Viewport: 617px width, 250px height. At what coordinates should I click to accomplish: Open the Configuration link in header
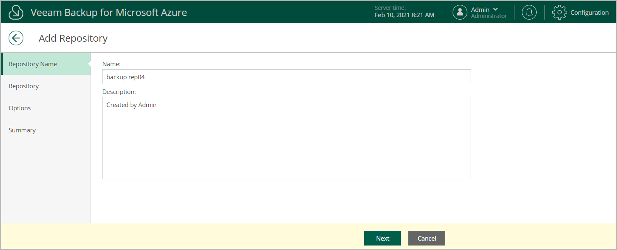[x=590, y=12]
